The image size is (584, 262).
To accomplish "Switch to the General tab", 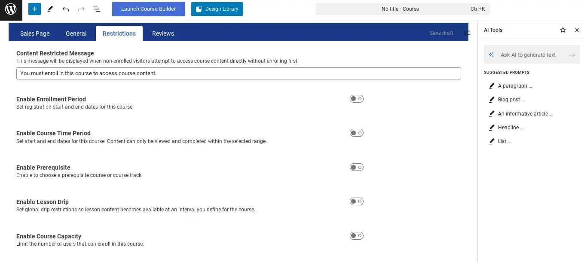I will coord(76,34).
